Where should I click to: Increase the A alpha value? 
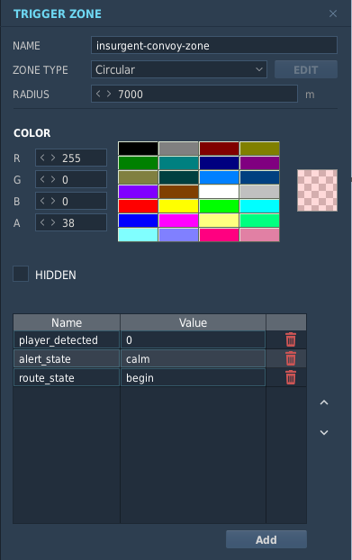point(53,222)
